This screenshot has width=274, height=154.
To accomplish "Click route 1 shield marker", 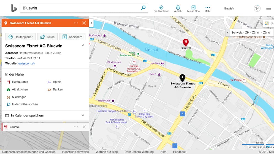I will pyautogui.click(x=175, y=146).
